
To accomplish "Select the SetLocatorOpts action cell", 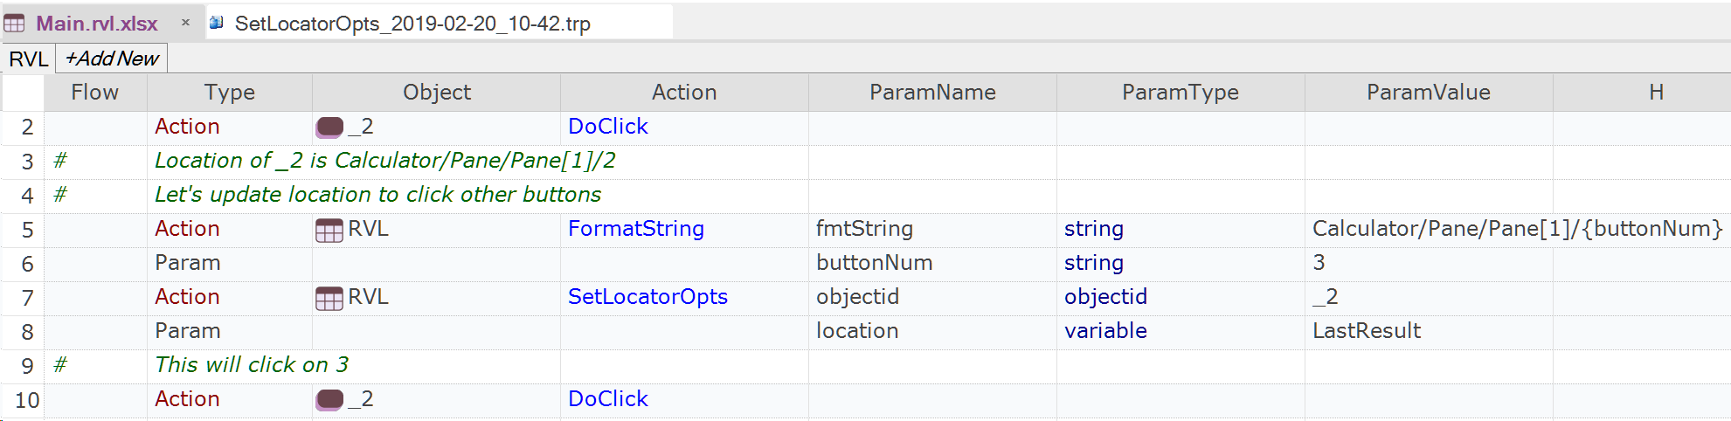I will [x=647, y=297].
